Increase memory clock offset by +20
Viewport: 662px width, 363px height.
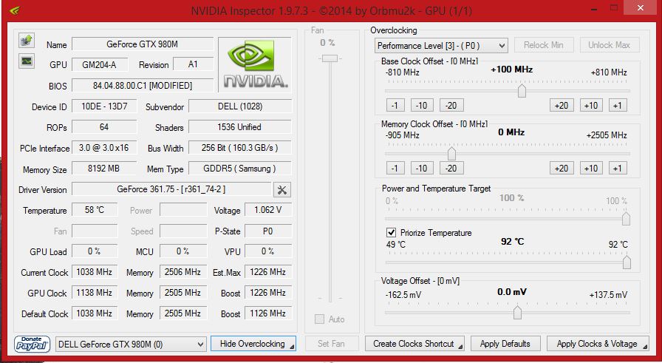coord(562,168)
